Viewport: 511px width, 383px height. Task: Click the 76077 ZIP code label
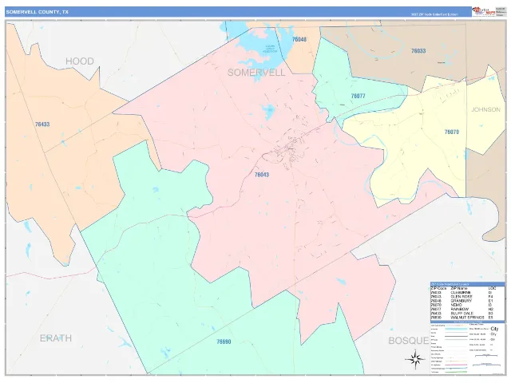point(358,96)
